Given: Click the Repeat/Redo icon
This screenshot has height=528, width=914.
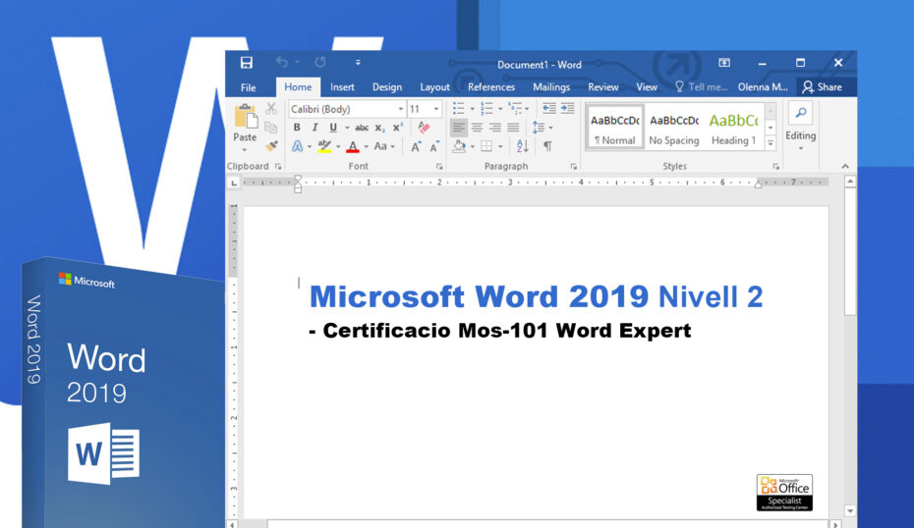Looking at the screenshot, I should pos(320,62).
